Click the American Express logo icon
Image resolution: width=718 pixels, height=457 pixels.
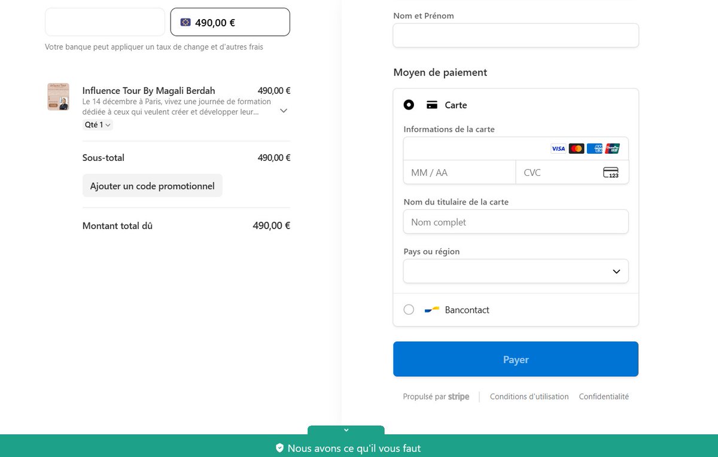click(595, 148)
